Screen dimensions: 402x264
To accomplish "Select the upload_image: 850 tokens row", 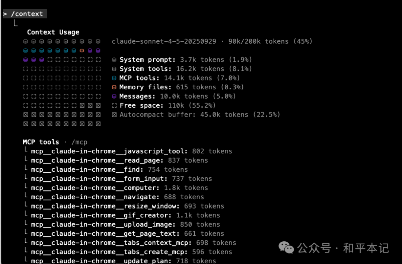I will [x=122, y=225].
